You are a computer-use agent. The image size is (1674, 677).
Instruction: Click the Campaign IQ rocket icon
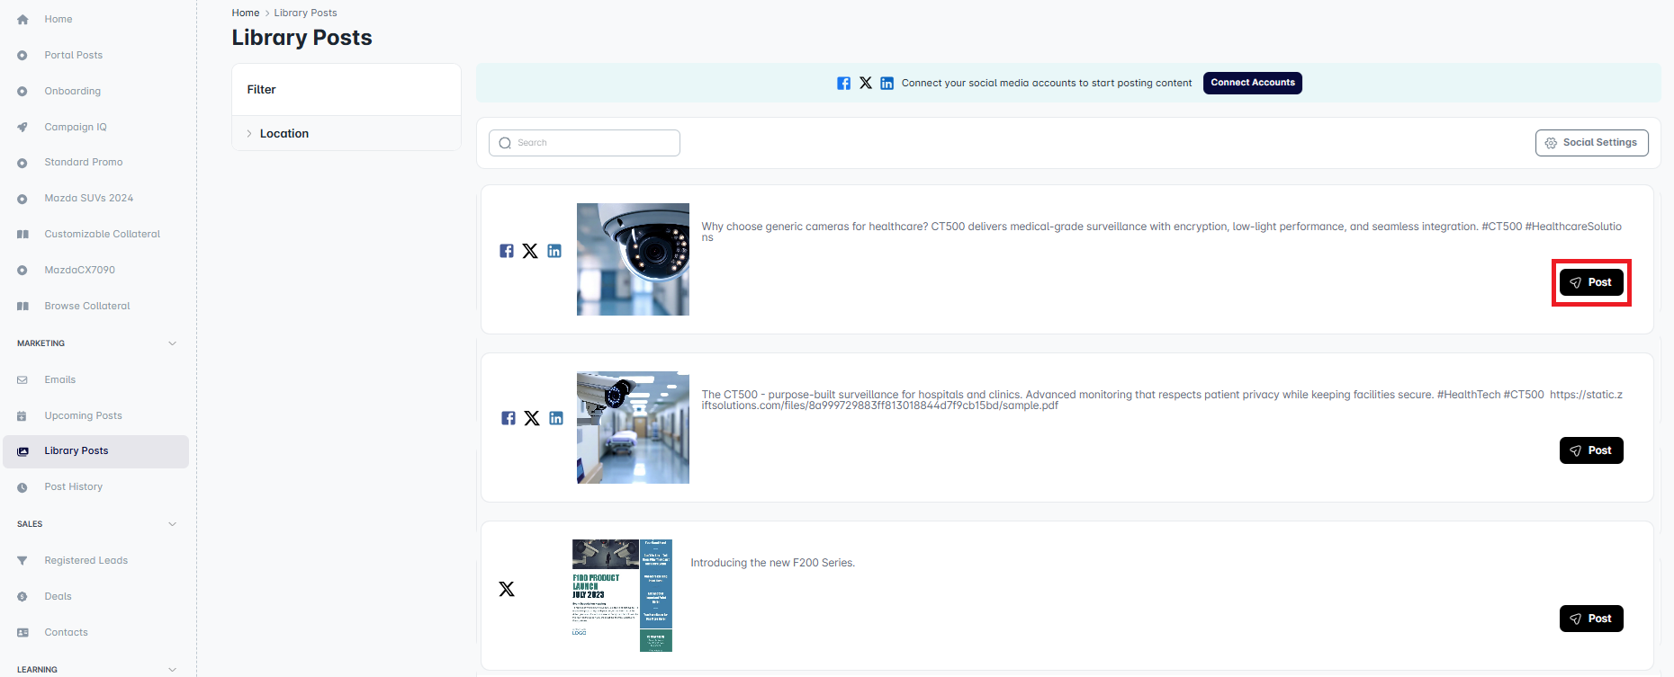(x=22, y=127)
